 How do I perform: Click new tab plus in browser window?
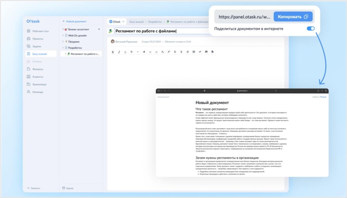click(x=322, y=91)
